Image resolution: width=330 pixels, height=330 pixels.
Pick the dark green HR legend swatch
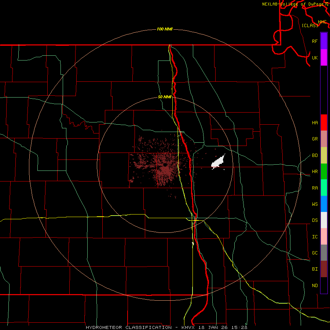(324, 172)
